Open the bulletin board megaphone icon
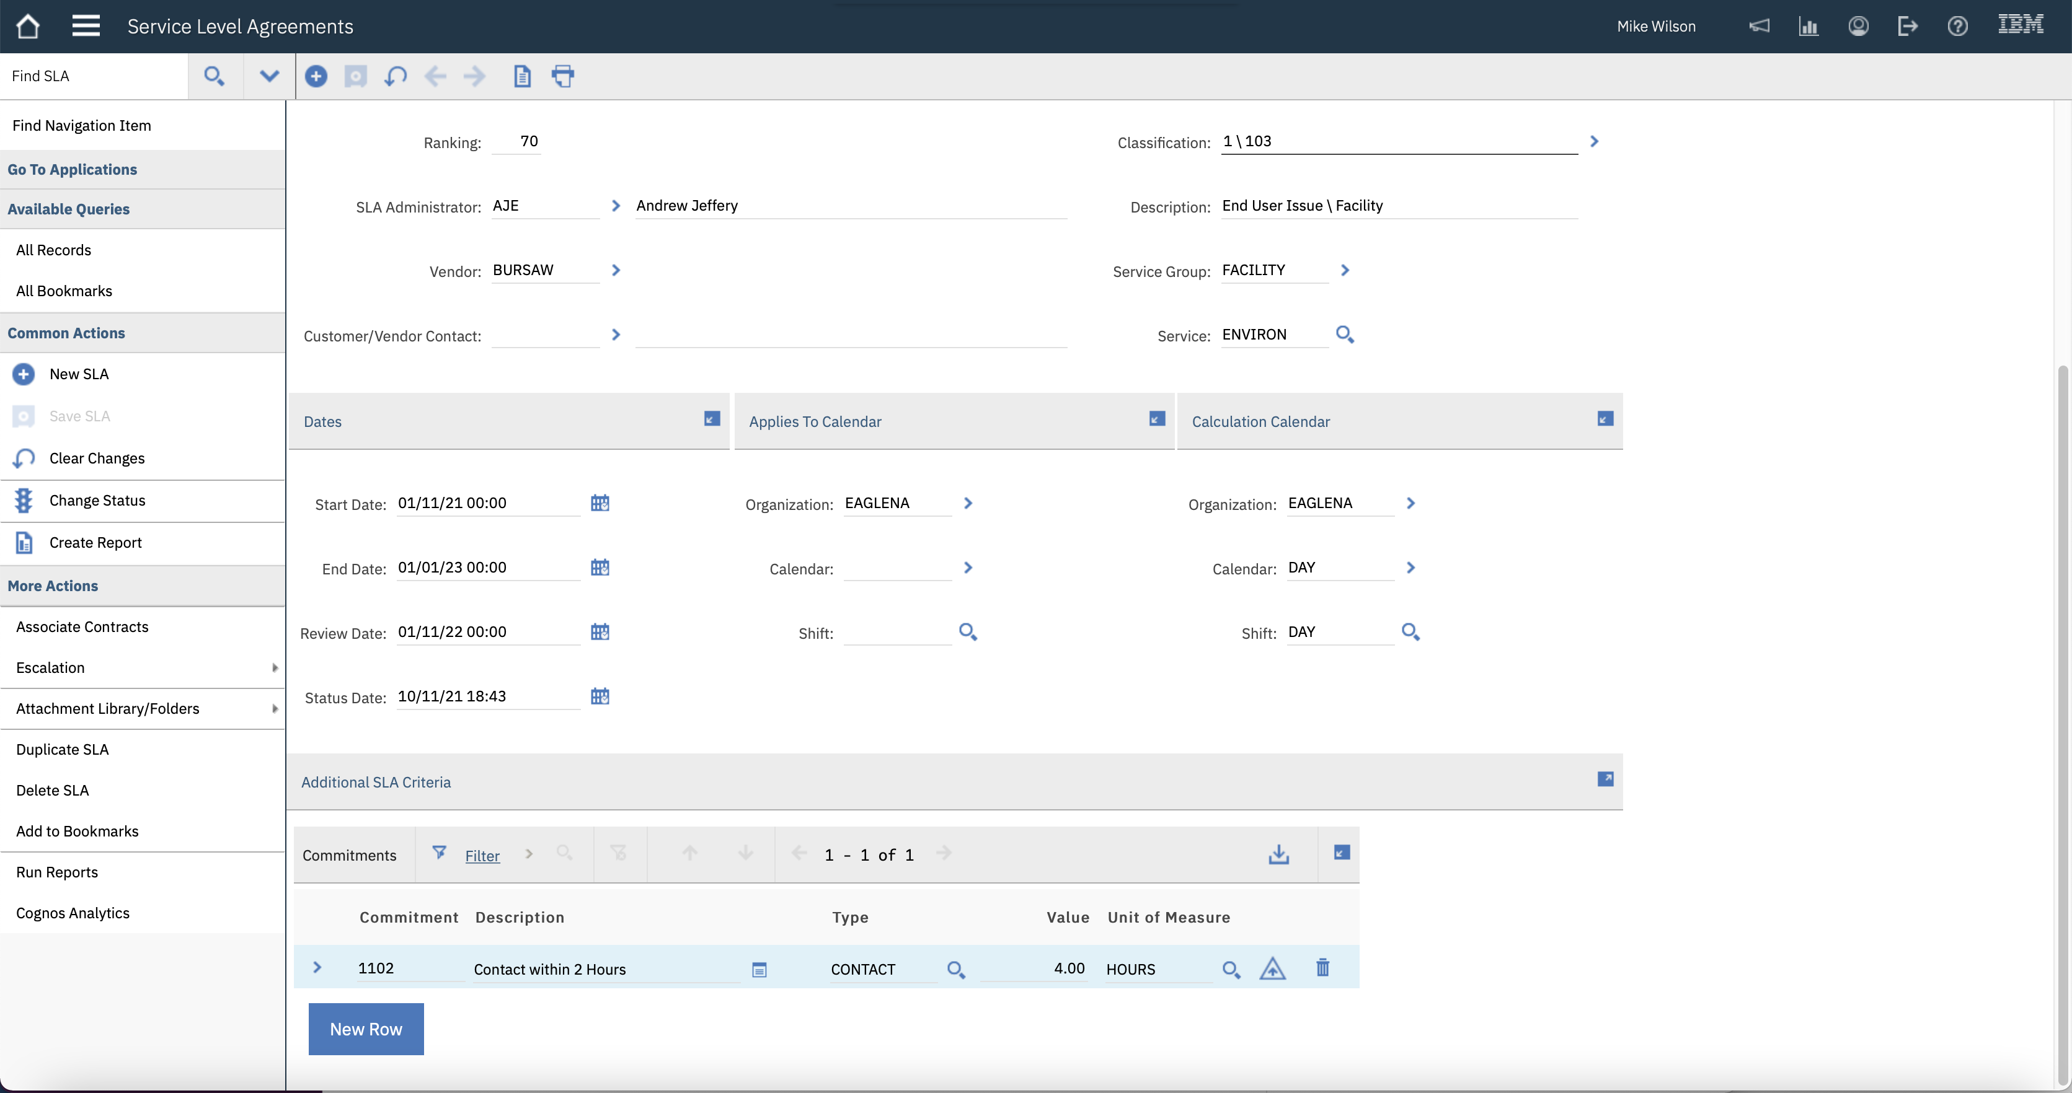The image size is (2072, 1093). (1759, 27)
